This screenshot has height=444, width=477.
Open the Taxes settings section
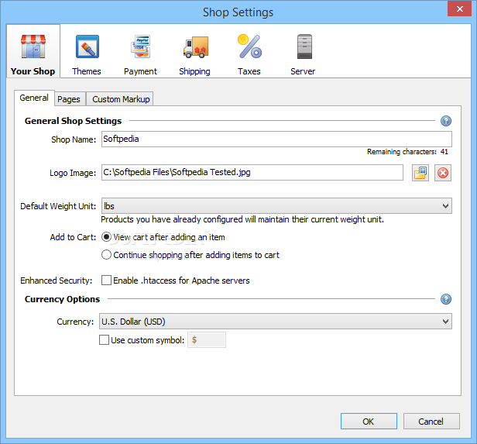[249, 54]
